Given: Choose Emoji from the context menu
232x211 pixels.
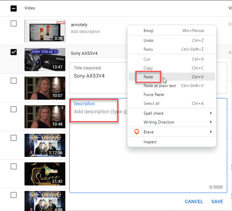Looking at the screenshot, I should [x=172, y=31].
